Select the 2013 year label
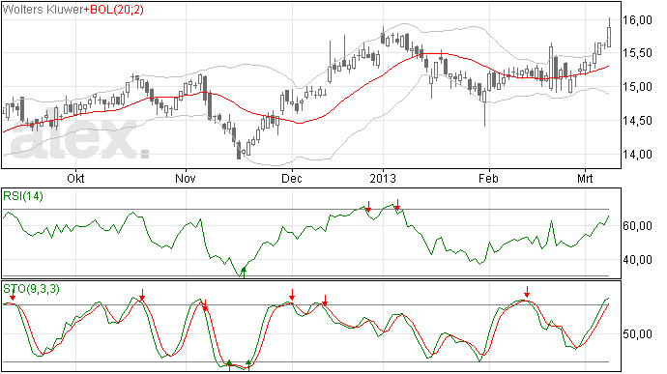The image size is (667, 374). tap(383, 178)
